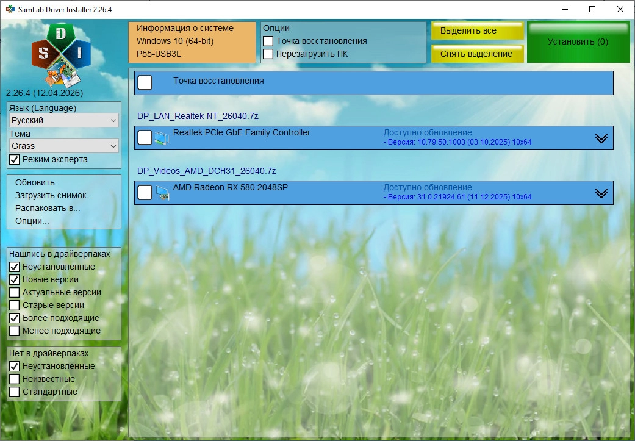The width and height of the screenshot is (635, 441).
Task: Enable the Актуальные версии filter
Action: point(15,292)
